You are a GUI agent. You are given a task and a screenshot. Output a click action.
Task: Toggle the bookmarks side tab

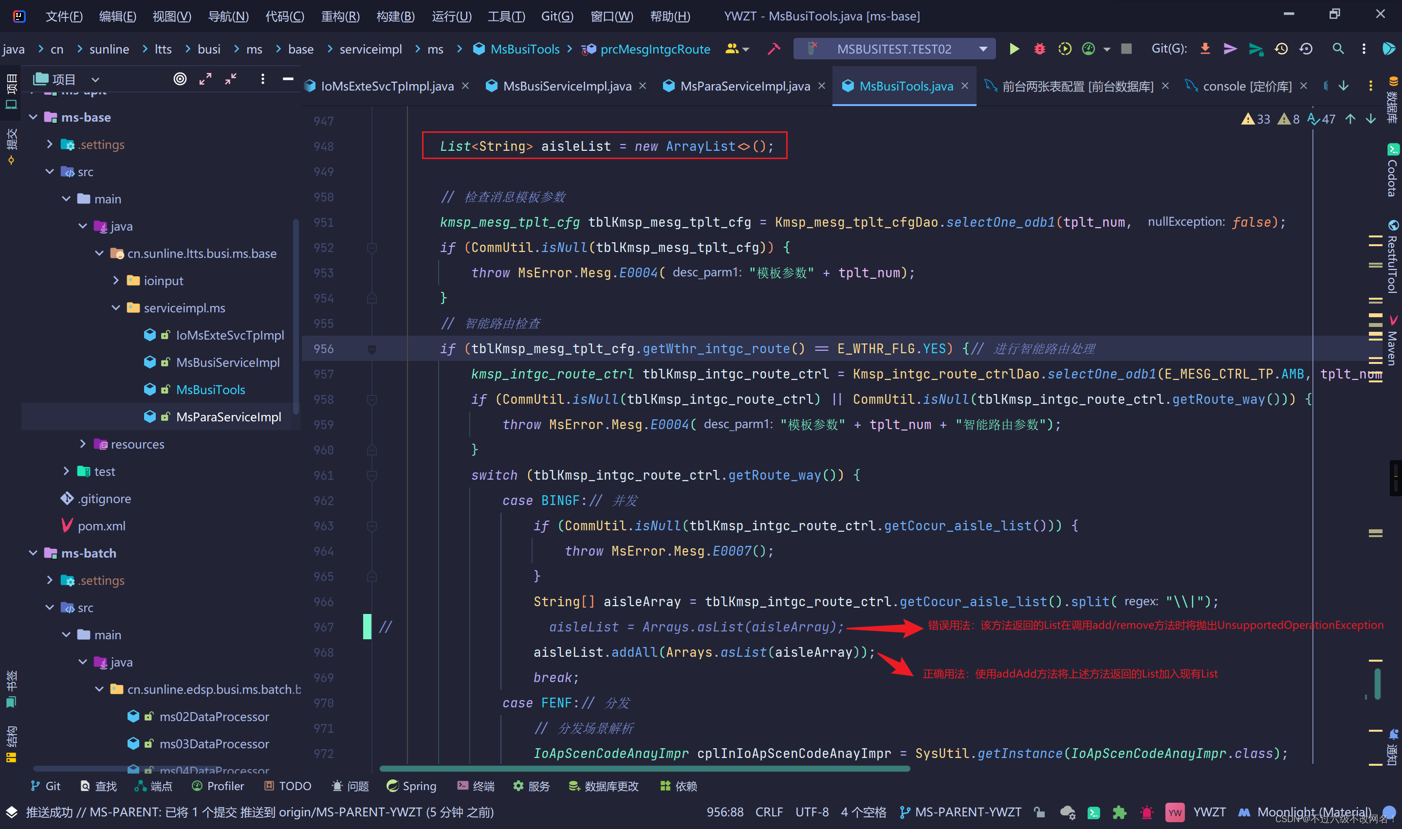pos(11,689)
